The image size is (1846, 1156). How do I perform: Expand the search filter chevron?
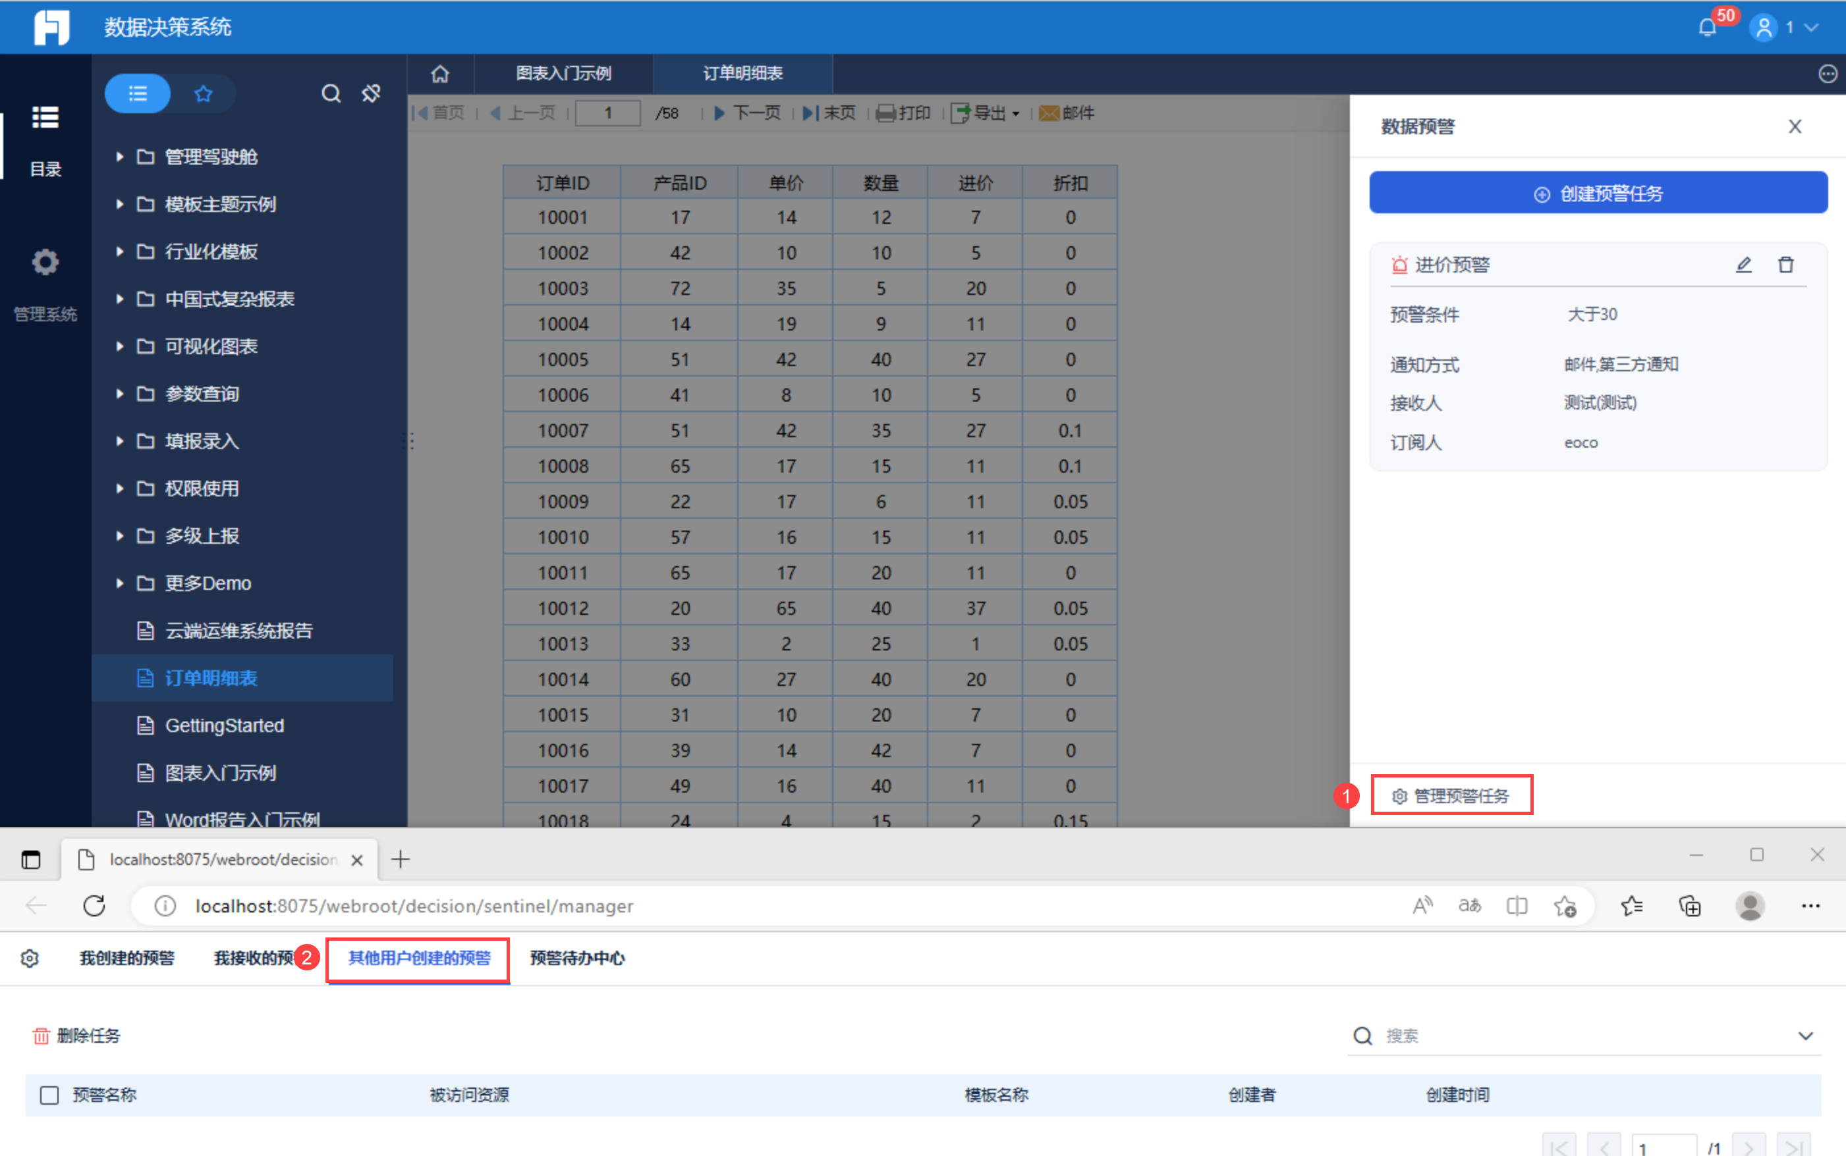point(1805,1036)
